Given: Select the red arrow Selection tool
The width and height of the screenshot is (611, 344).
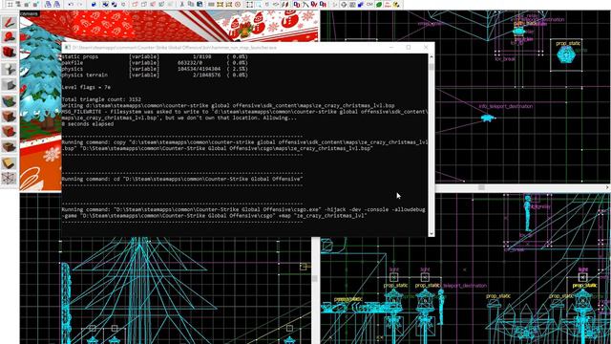Looking at the screenshot, I should 9,23.
